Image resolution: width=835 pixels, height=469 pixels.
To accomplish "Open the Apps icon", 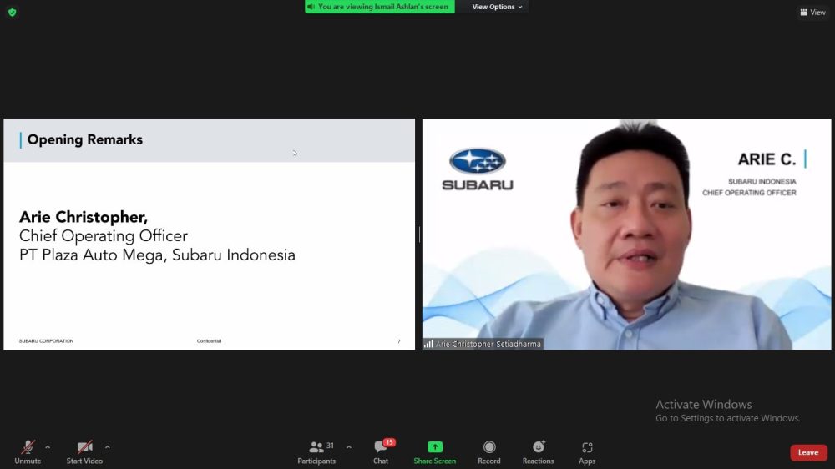I will click(x=587, y=447).
